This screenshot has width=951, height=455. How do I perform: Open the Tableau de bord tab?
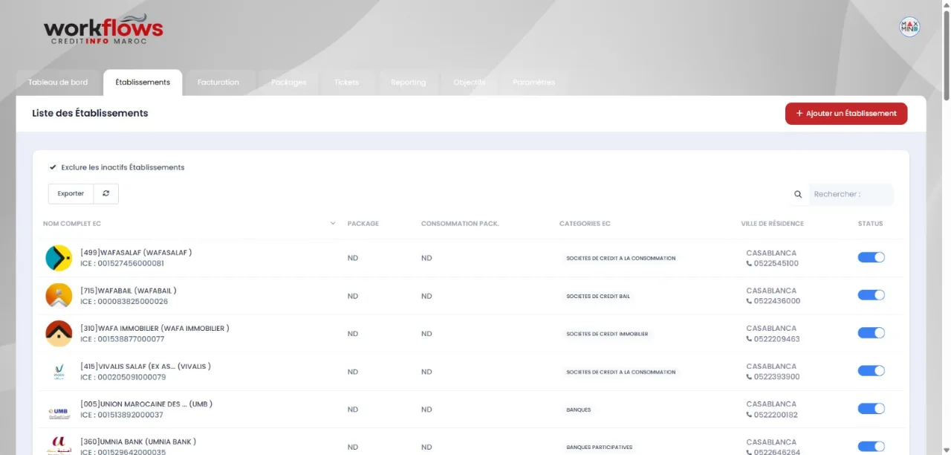[x=58, y=83]
